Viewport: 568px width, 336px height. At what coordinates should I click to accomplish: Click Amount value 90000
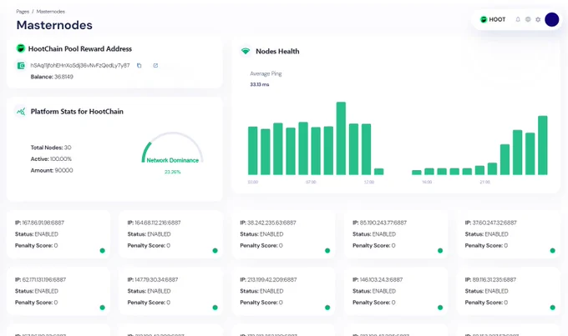pos(63,170)
